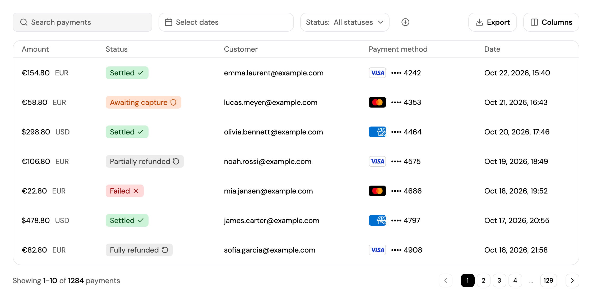Click the Customer column header
Screen dimensions: 592x300
[x=241, y=49]
